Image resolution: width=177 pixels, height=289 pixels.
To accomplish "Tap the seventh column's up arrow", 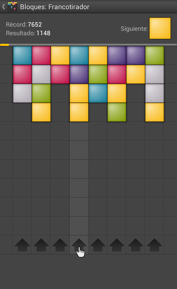I will [136, 245].
